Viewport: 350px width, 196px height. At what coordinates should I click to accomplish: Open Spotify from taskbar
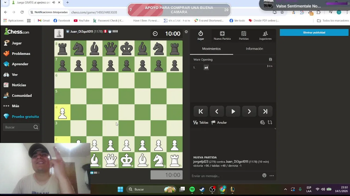(x=192, y=189)
